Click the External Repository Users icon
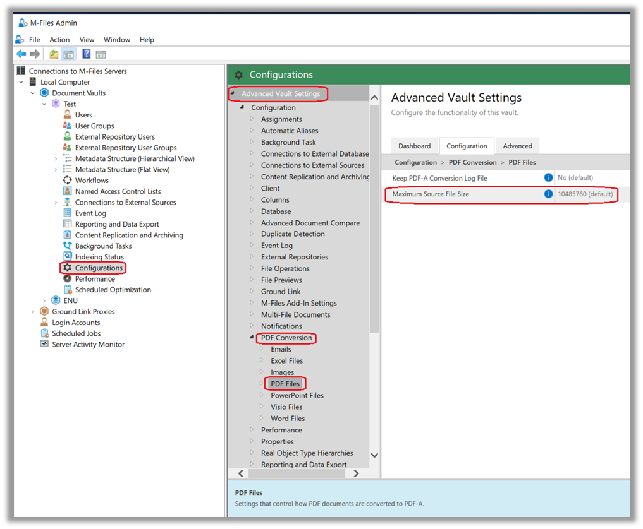643x529 pixels. (x=67, y=136)
